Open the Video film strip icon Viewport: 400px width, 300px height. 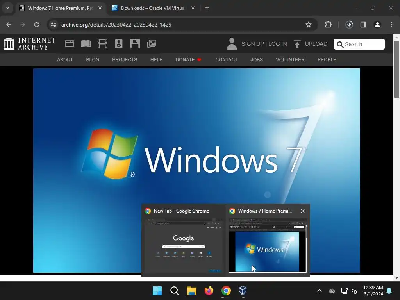(102, 44)
